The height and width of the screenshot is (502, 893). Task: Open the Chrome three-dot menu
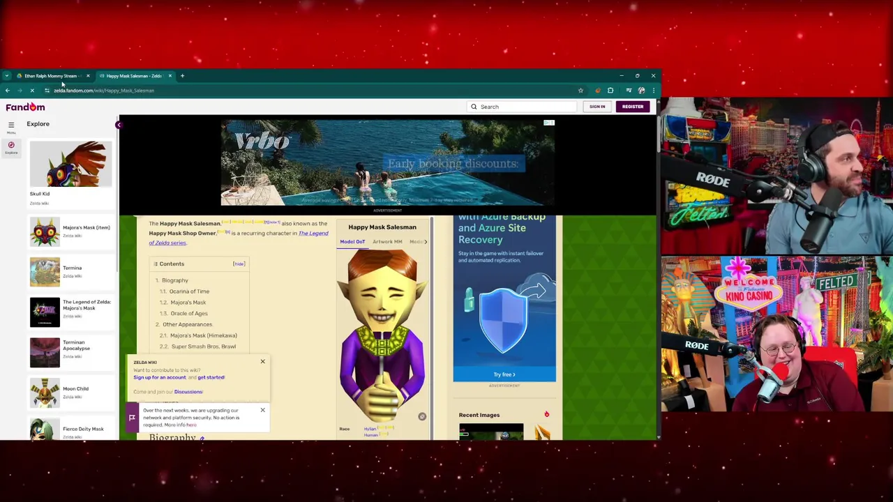coord(654,91)
